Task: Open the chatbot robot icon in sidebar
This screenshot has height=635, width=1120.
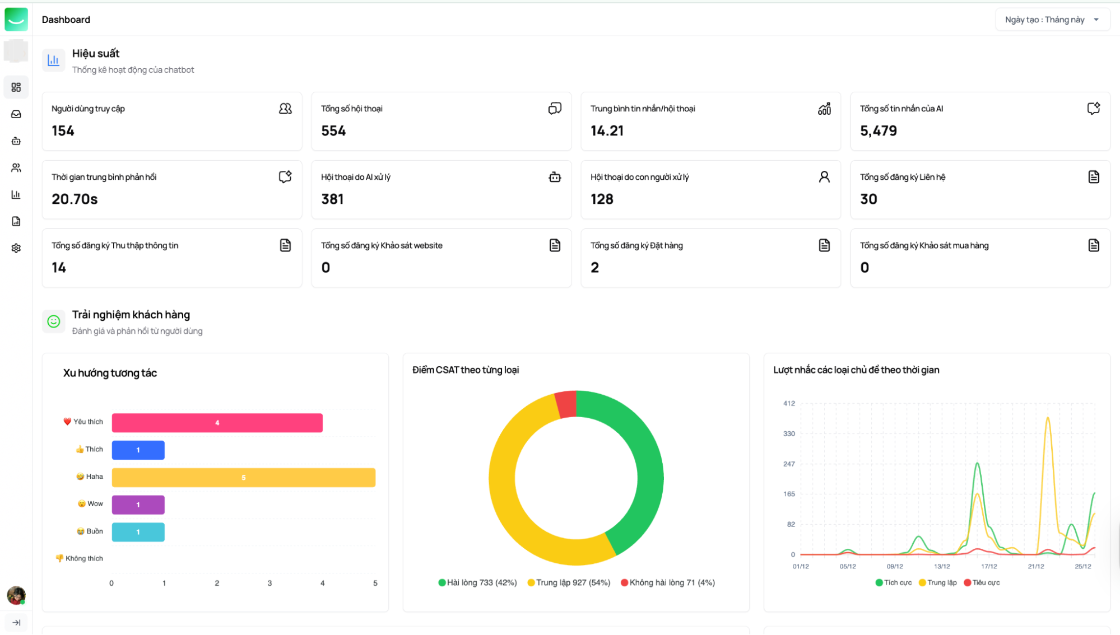Action: click(x=16, y=141)
